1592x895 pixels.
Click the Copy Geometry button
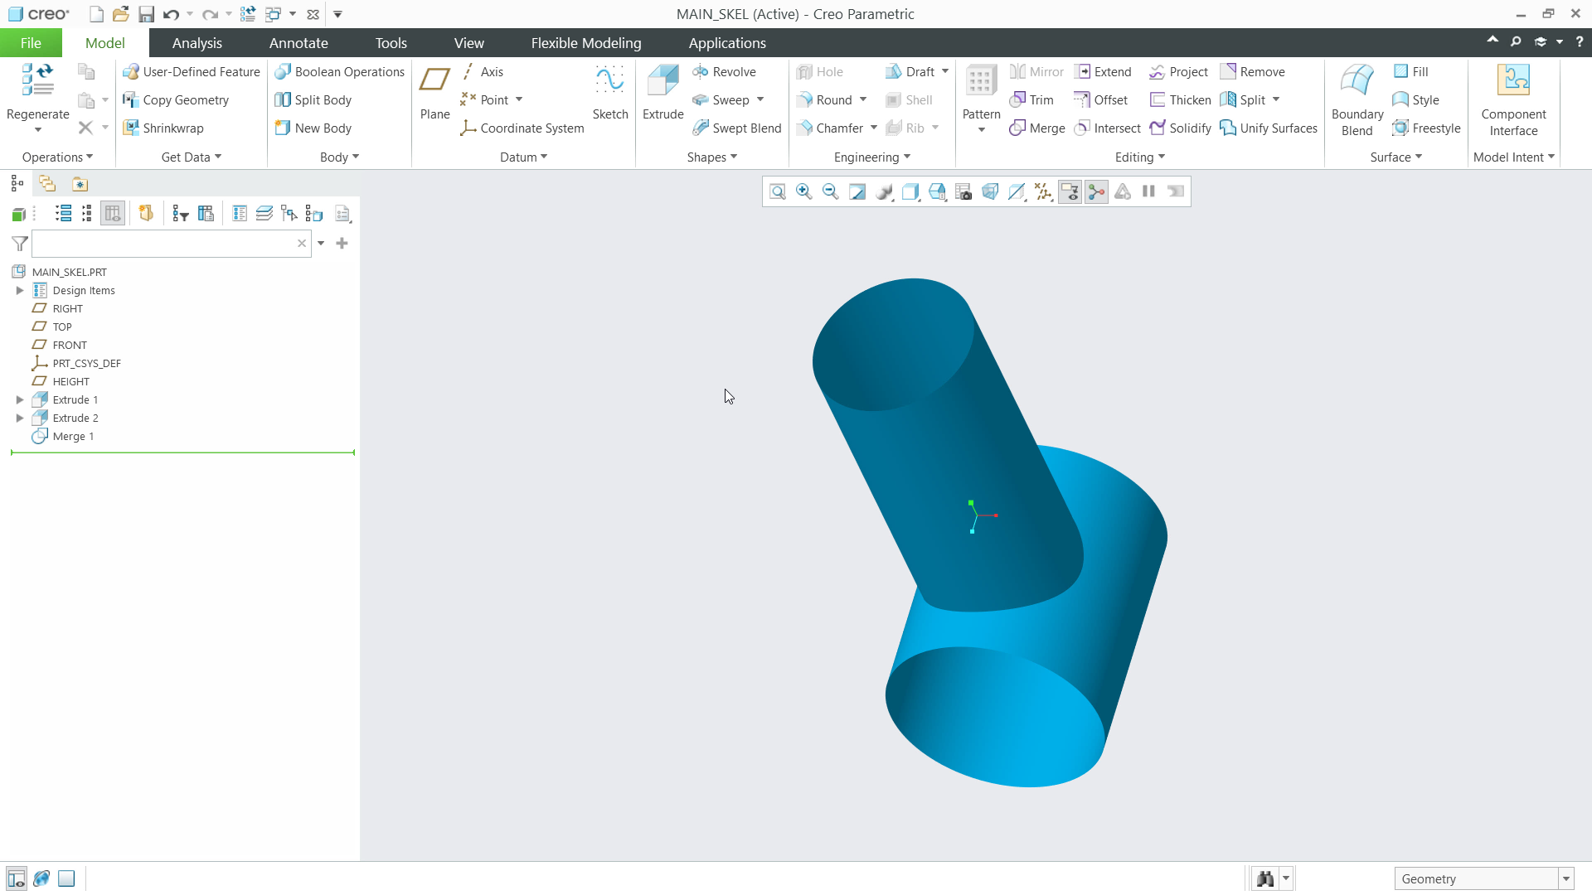[x=175, y=100]
